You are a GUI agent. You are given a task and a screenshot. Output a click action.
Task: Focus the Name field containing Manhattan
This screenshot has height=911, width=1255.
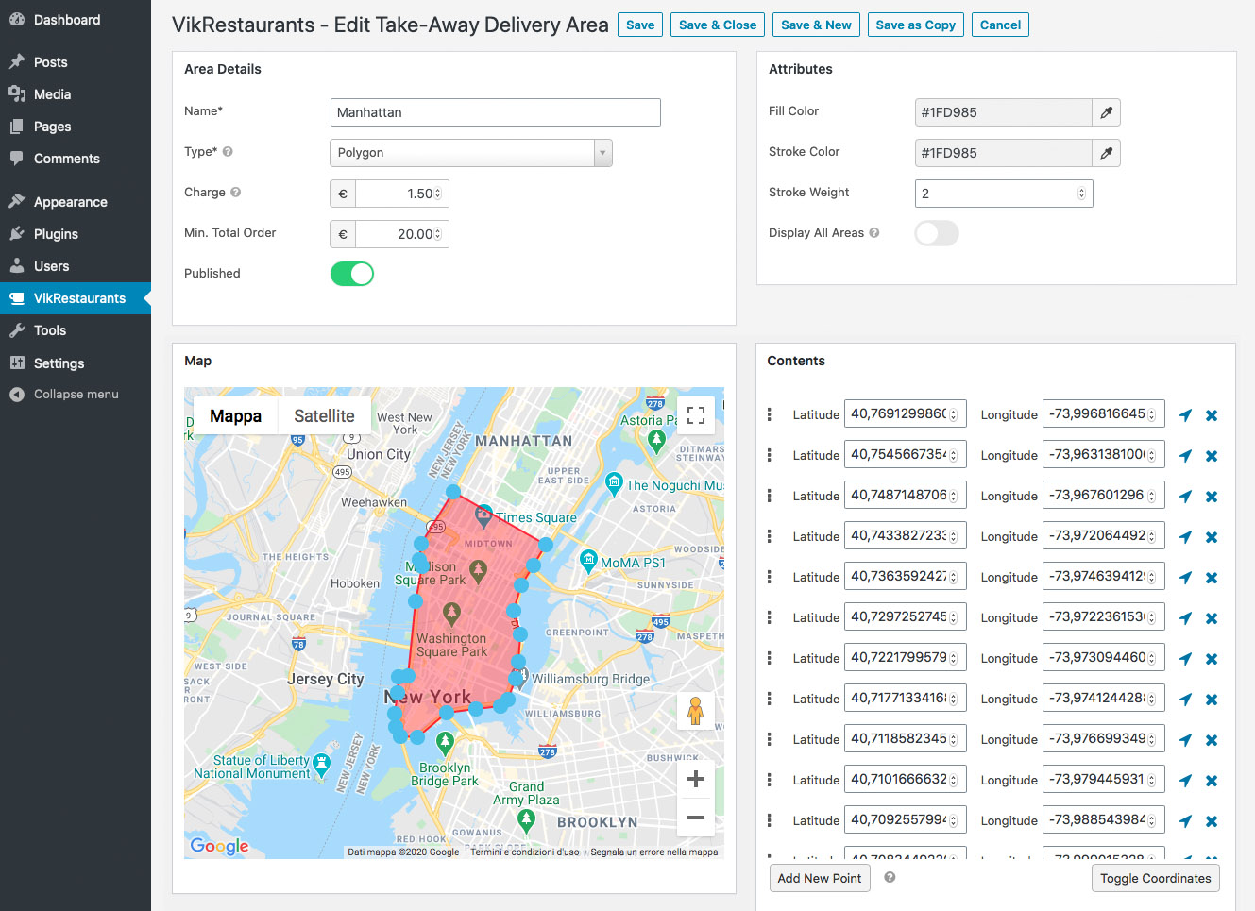496,112
